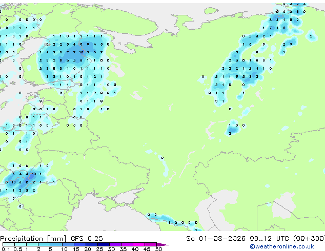Image resolution: width=325 pixels, height=251 pixels.
Task: Click the 25–30 mm dark blue legend swatch
Action: (x=103, y=244)
